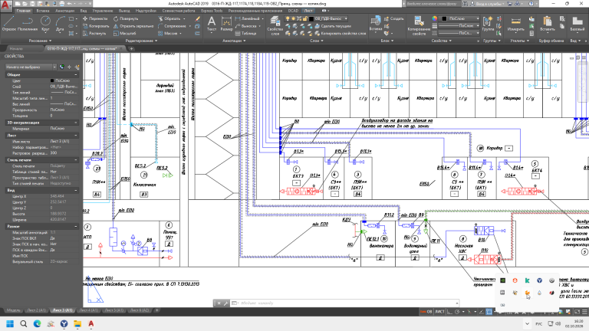Pick the Круг (circle) tool

(45, 23)
